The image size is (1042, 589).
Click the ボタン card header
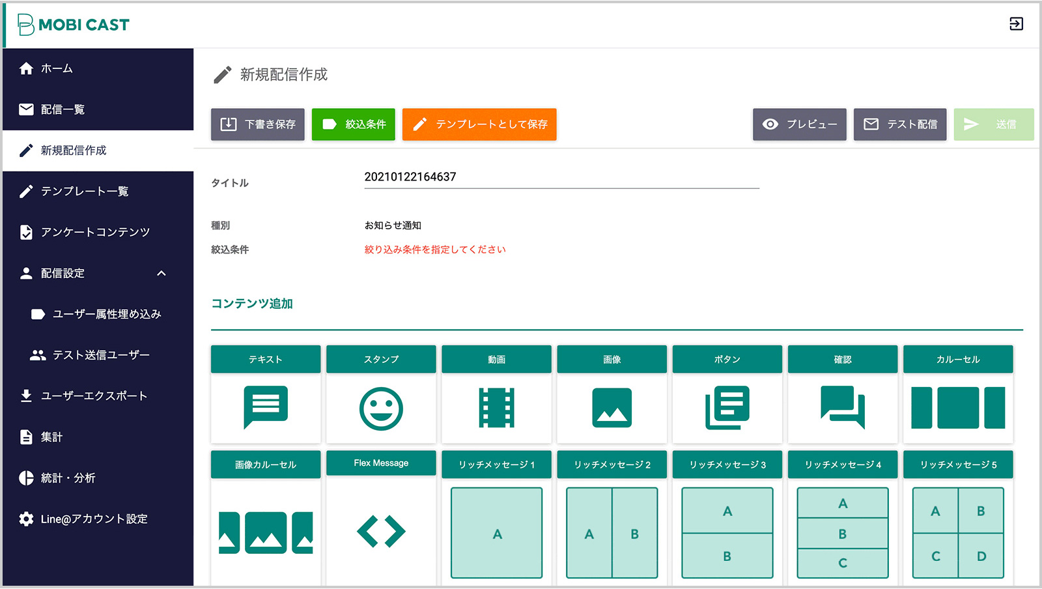coord(727,359)
